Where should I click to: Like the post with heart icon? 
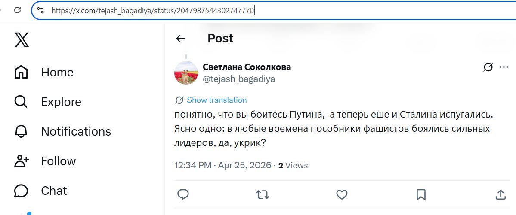coord(342,194)
